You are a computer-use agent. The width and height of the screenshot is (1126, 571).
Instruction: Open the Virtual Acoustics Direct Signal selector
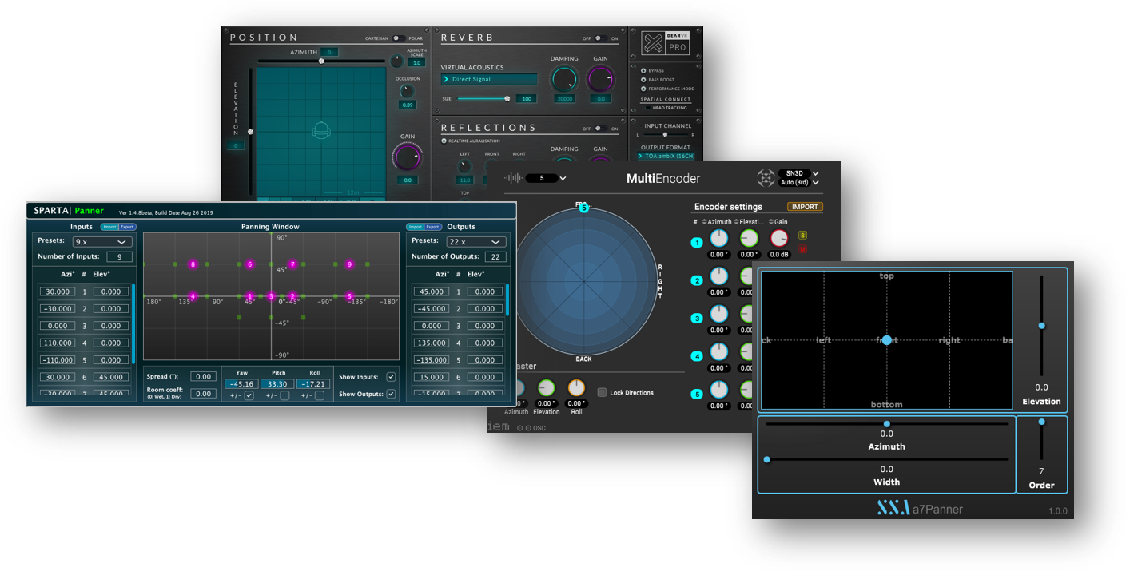point(489,80)
